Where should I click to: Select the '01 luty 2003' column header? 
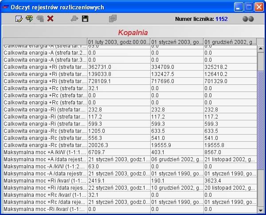pyautogui.click(x=118, y=42)
